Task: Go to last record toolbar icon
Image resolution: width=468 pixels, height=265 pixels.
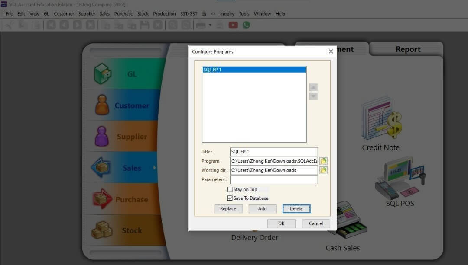Action: click(x=91, y=25)
